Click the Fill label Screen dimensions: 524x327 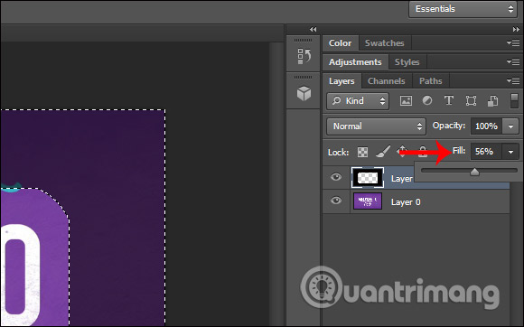[459, 151]
